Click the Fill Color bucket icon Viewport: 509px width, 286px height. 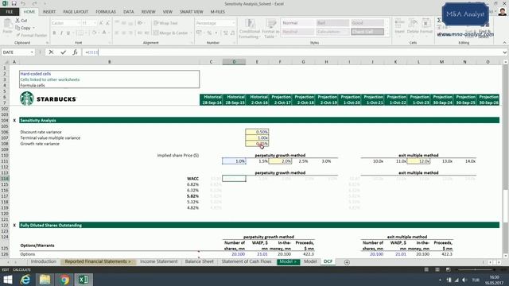click(x=94, y=33)
